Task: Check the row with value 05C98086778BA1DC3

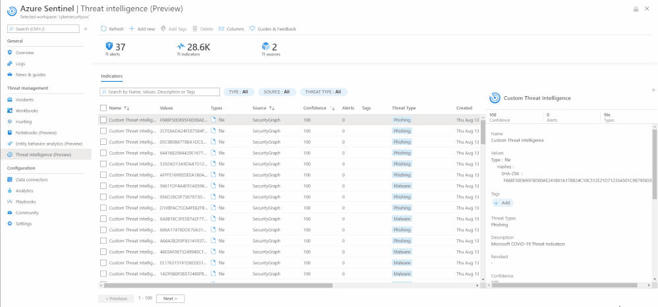Action: click(103, 142)
